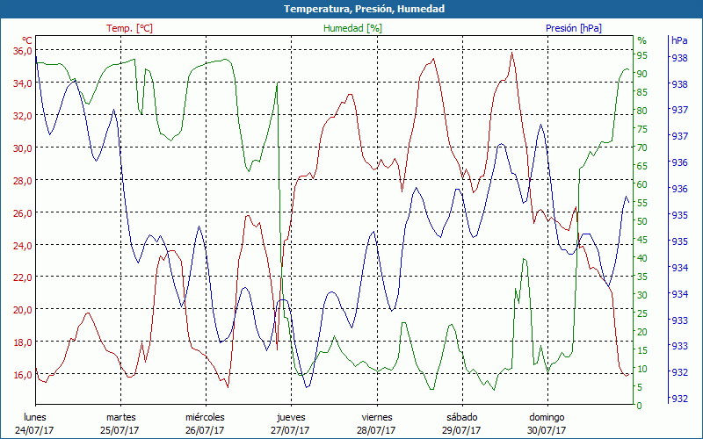Select the sábado day label
The image size is (703, 439).
pyautogui.click(x=461, y=417)
